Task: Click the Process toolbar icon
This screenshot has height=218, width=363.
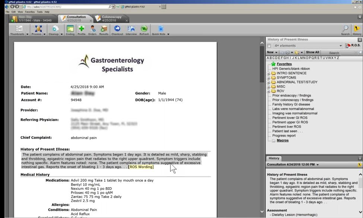Action: point(38,29)
